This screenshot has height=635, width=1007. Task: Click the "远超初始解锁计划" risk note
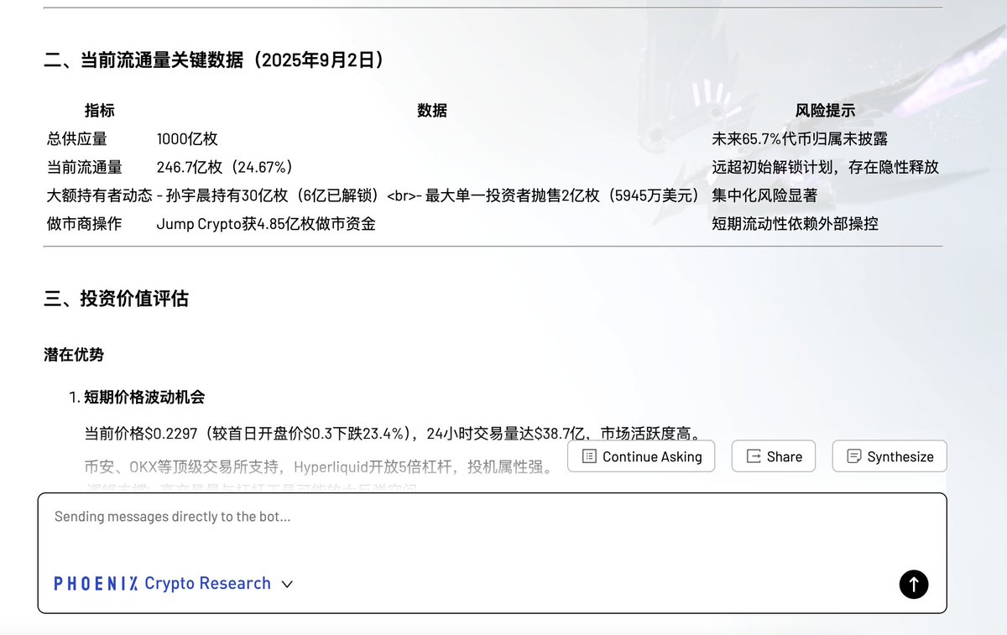(x=826, y=168)
